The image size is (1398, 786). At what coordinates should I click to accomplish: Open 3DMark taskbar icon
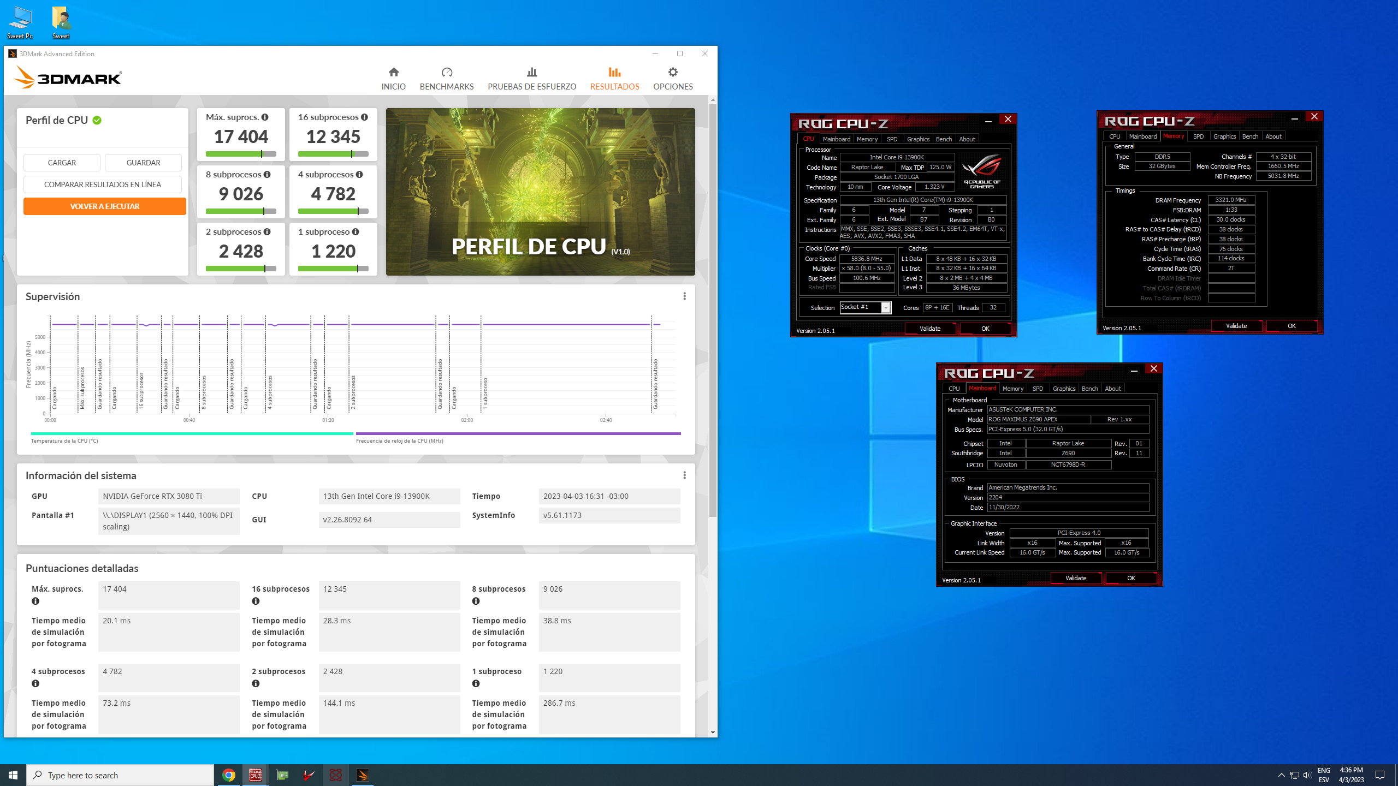(x=363, y=775)
